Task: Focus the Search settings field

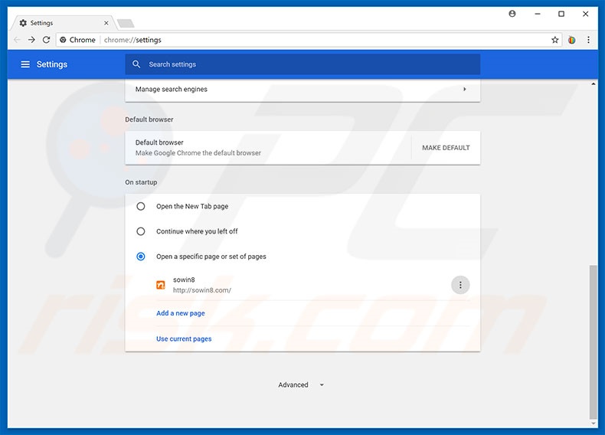Action: click(302, 64)
